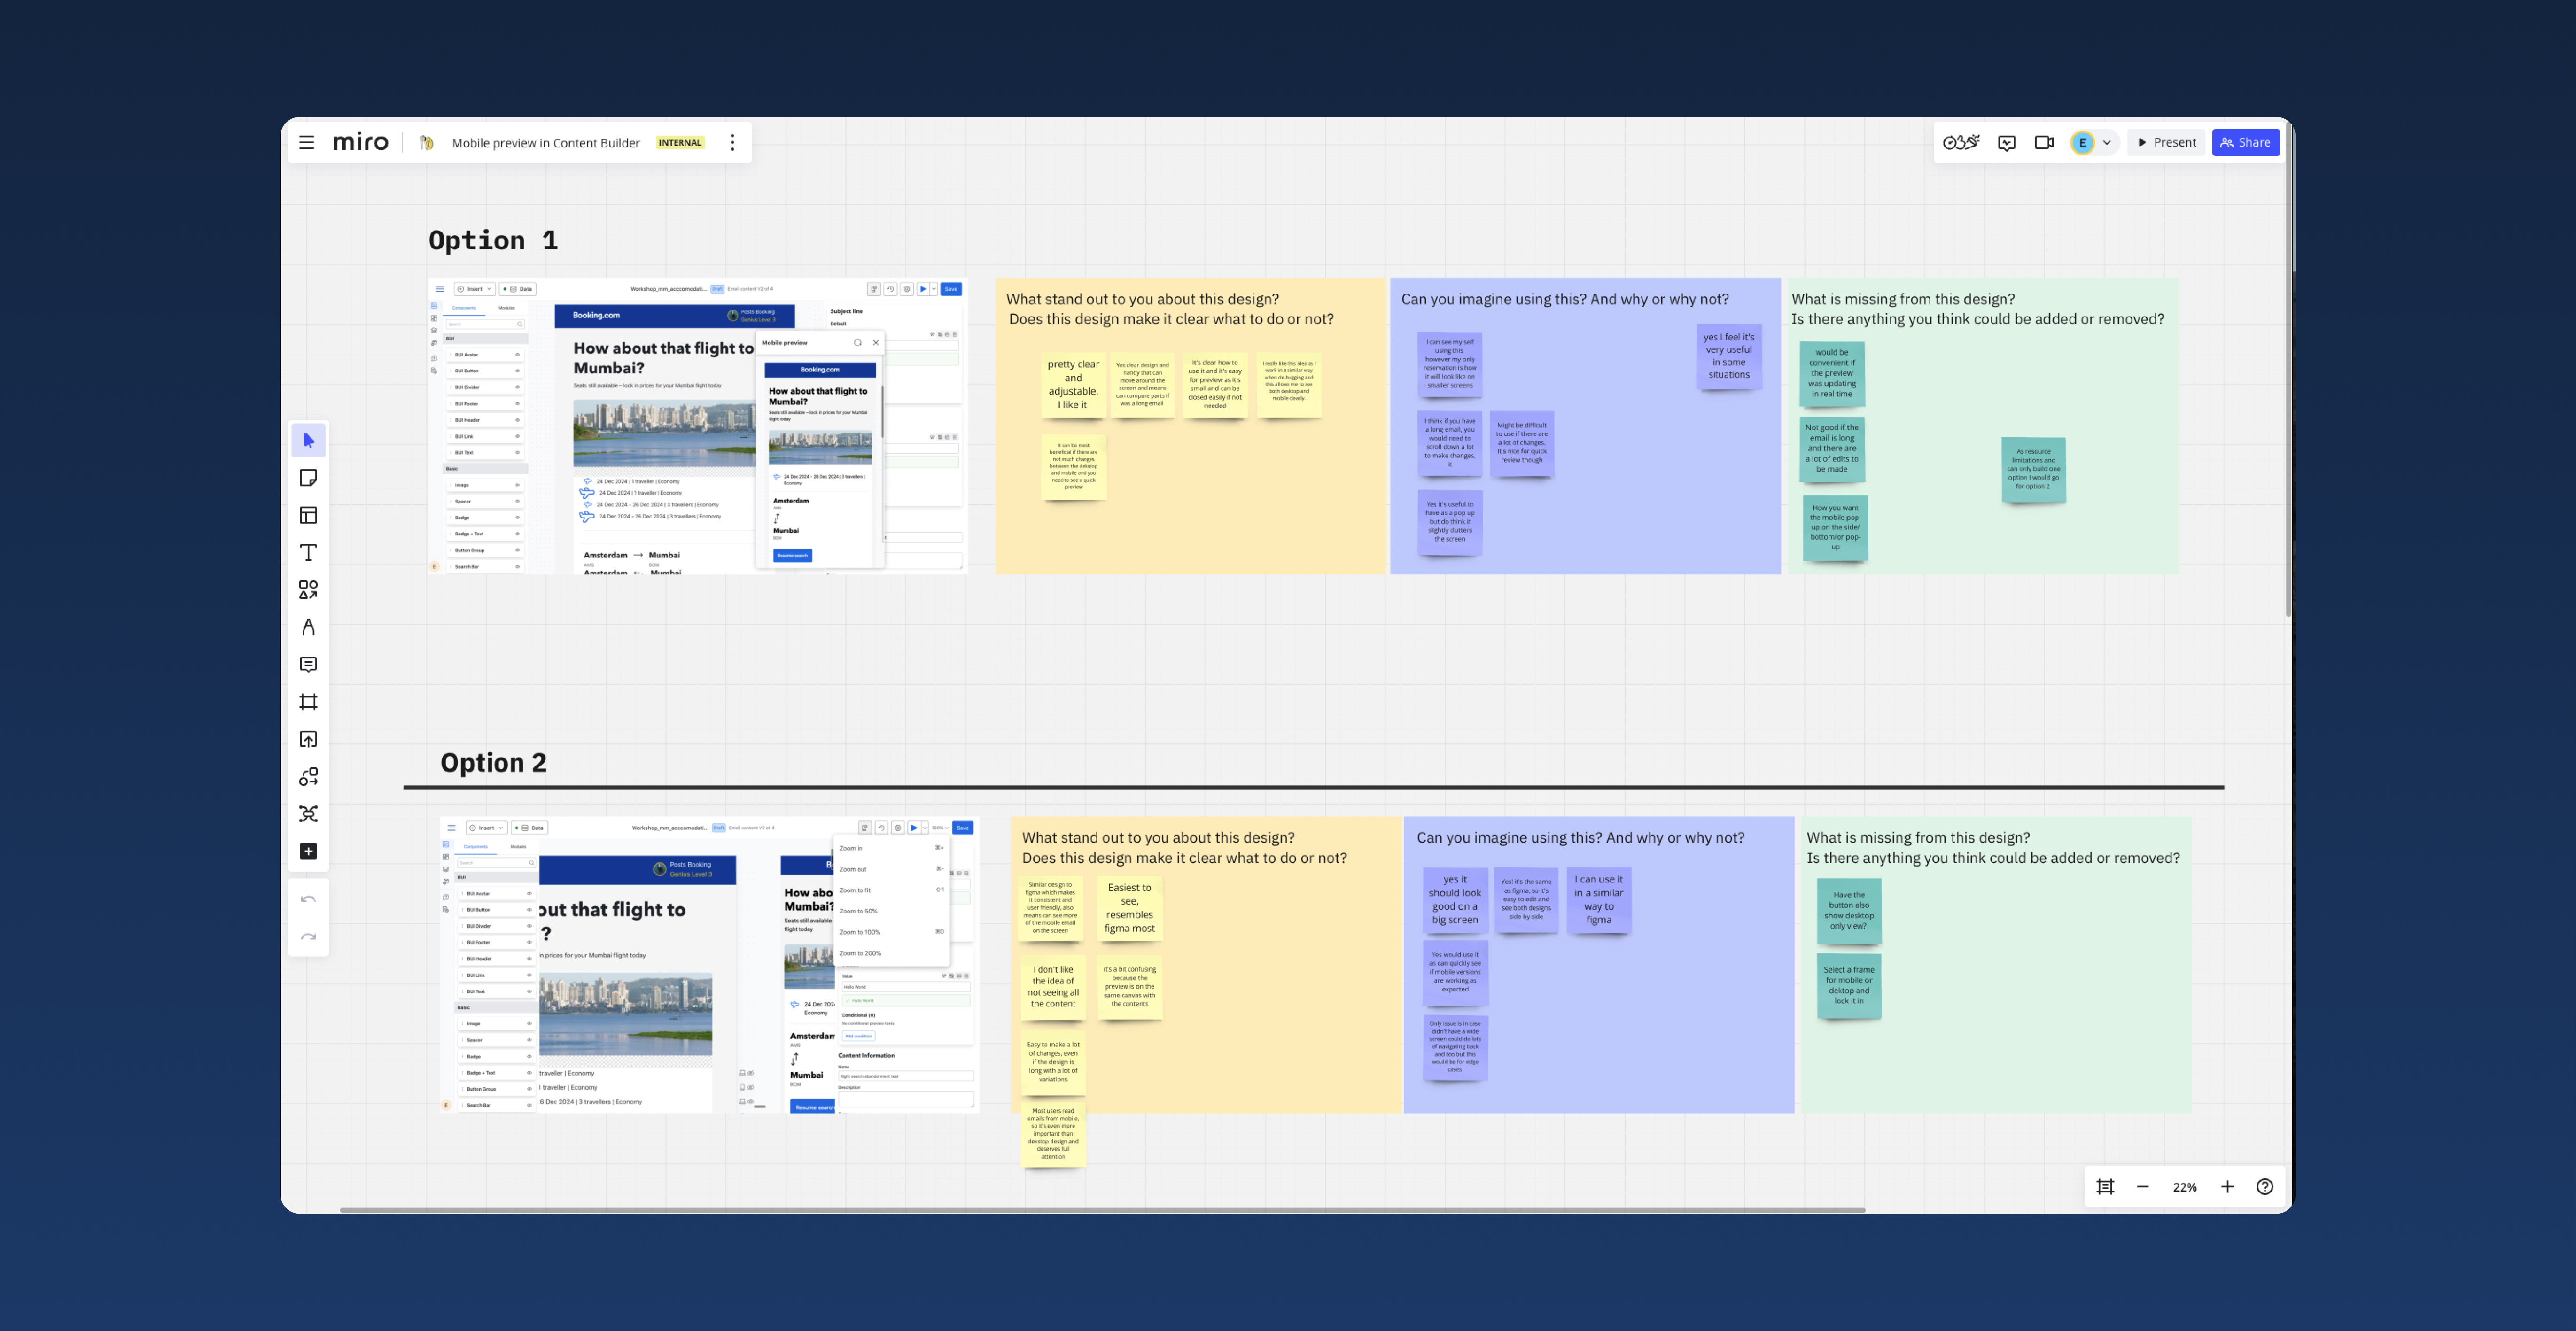
Task: Open the frames panel icon near zoom
Action: tap(2105, 1187)
